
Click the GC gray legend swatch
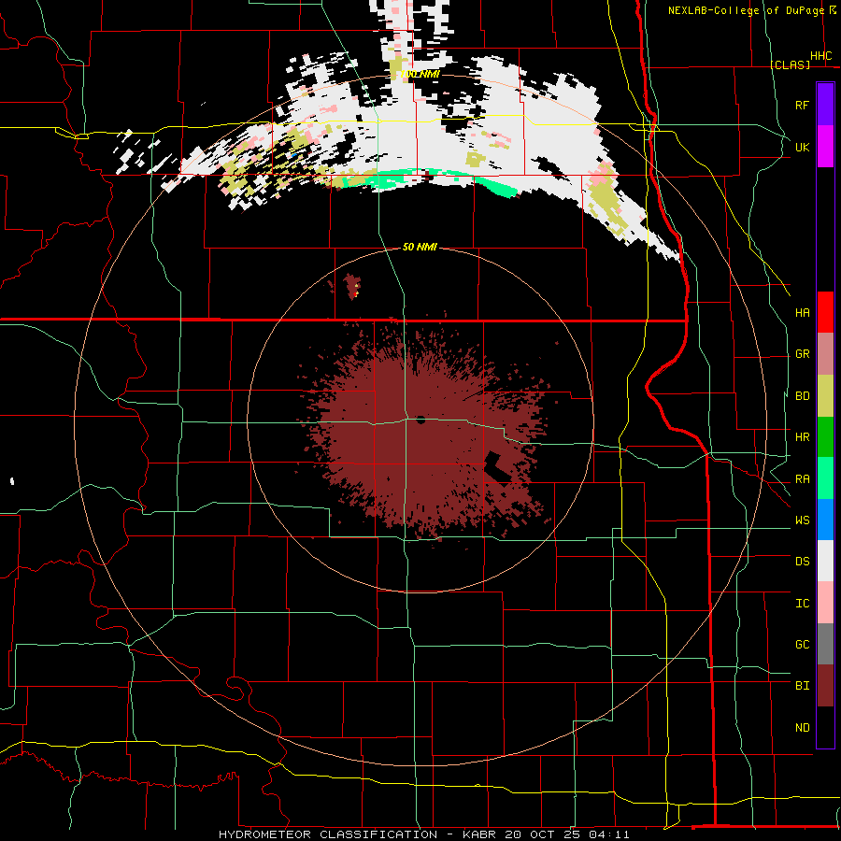point(825,644)
